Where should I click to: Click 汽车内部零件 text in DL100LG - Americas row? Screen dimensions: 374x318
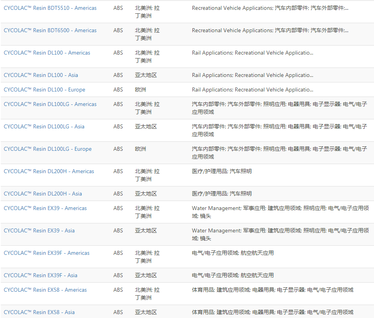(x=279, y=108)
